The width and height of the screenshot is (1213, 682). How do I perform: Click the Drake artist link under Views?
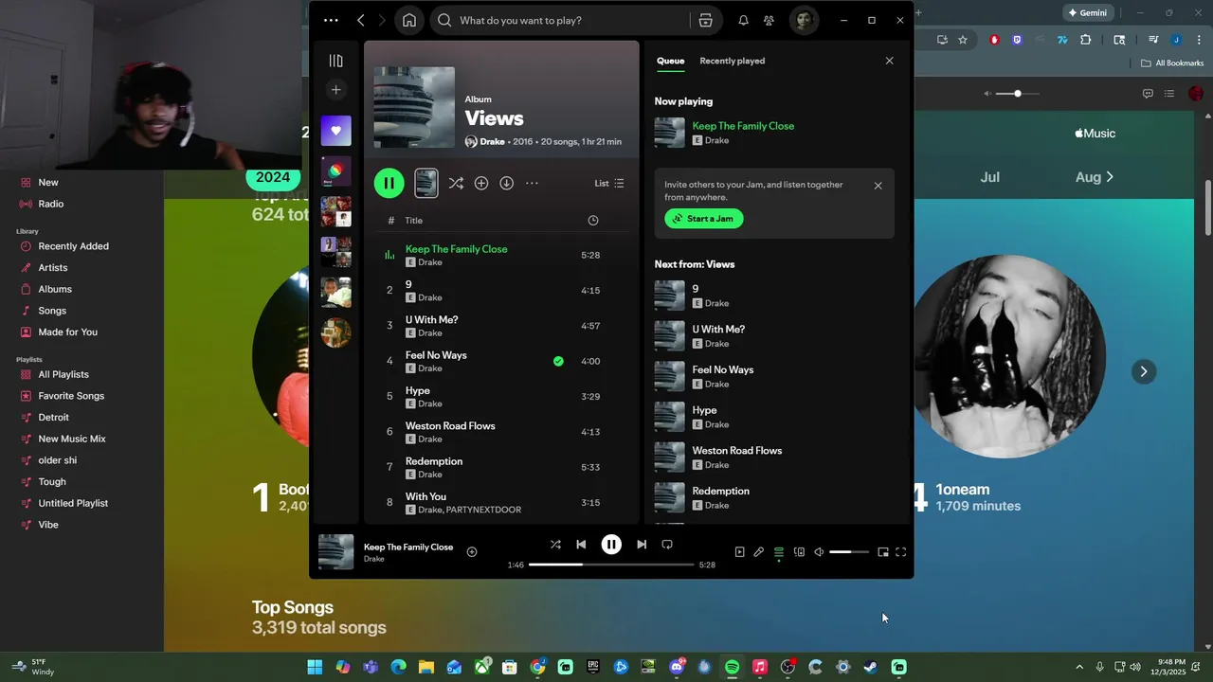point(492,141)
